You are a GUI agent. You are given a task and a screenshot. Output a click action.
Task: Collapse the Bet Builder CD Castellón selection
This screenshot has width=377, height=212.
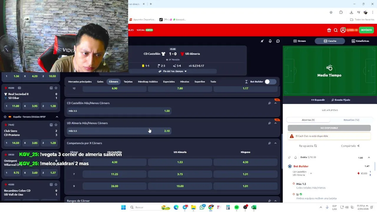tap(311, 173)
